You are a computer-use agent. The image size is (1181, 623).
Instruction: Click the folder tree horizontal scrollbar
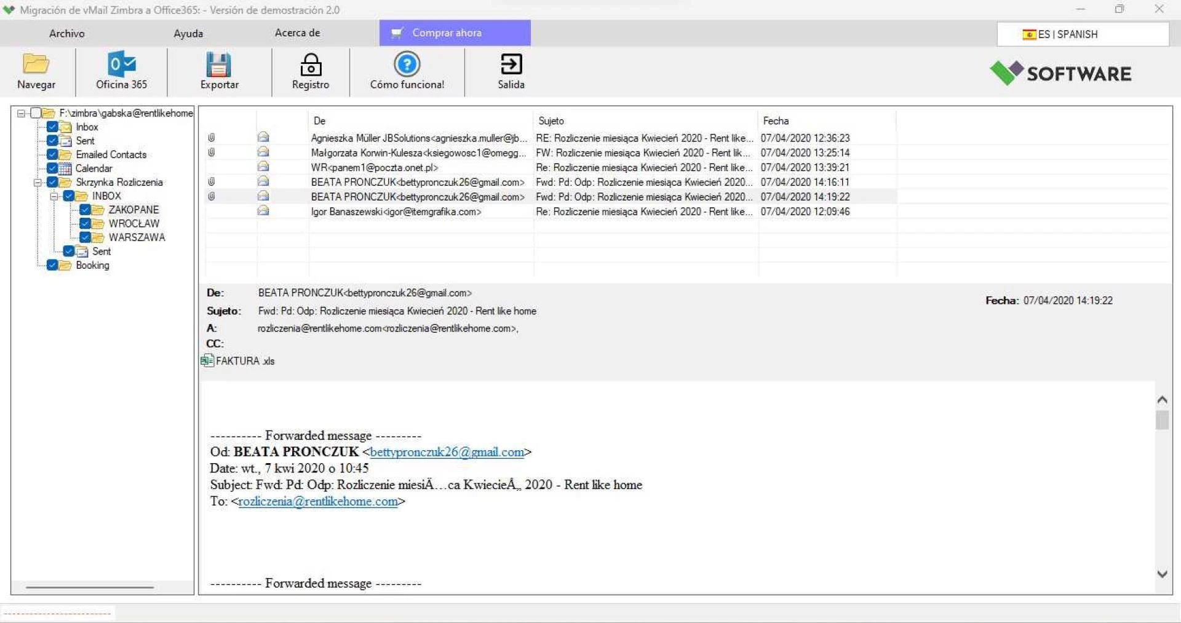(x=90, y=587)
